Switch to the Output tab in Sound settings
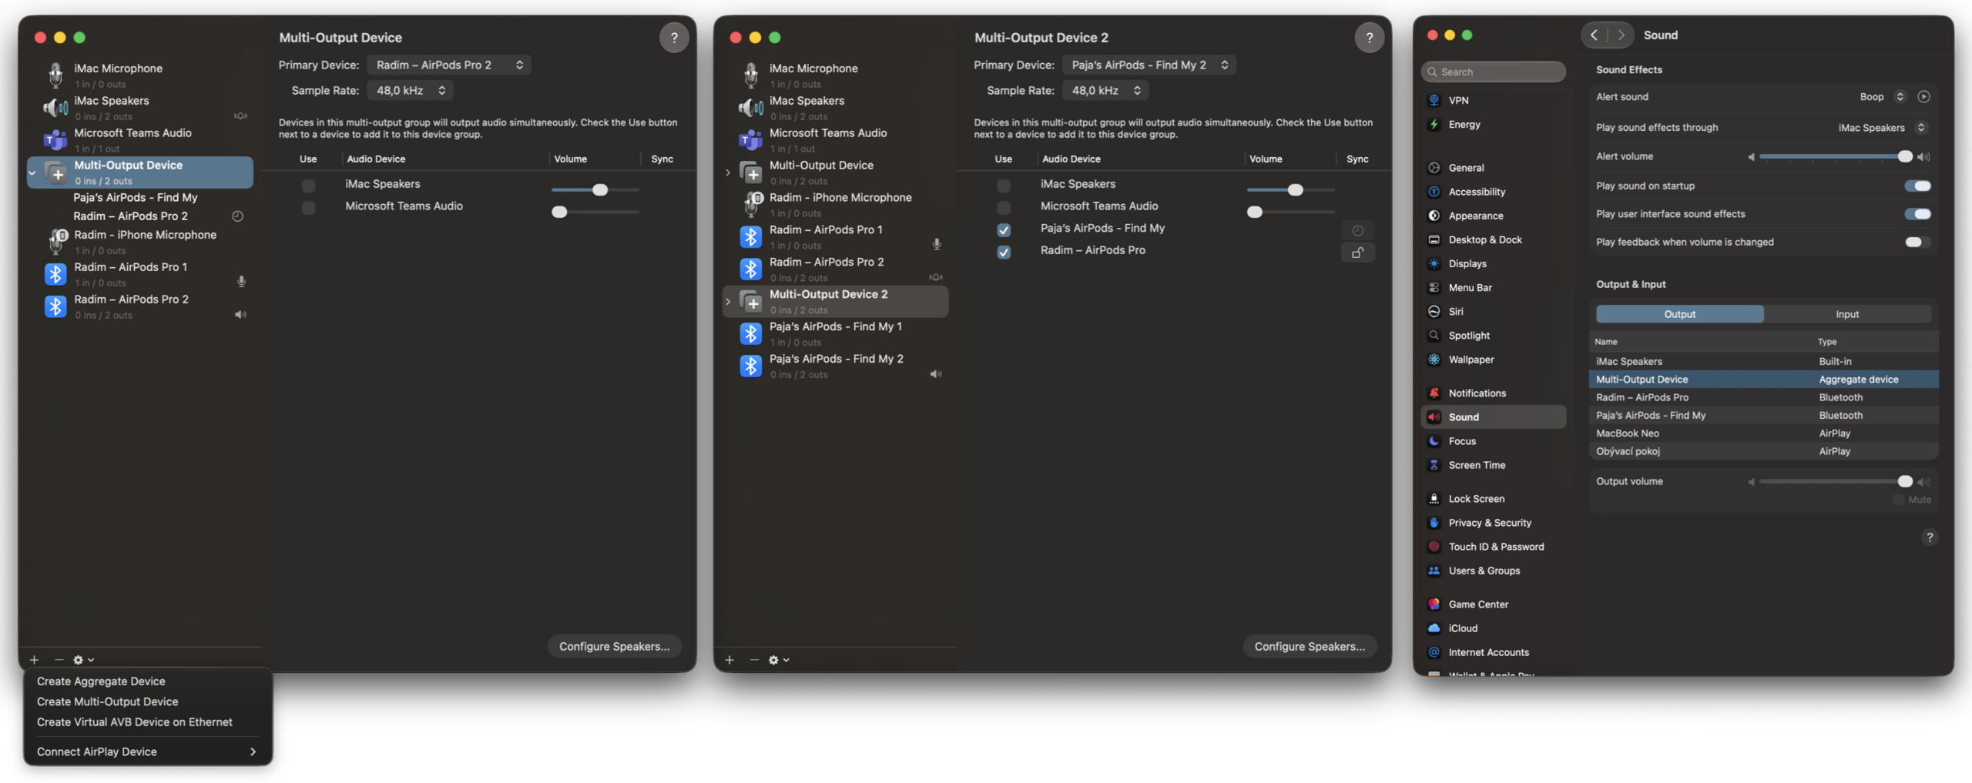The image size is (1972, 783). pyautogui.click(x=1679, y=314)
